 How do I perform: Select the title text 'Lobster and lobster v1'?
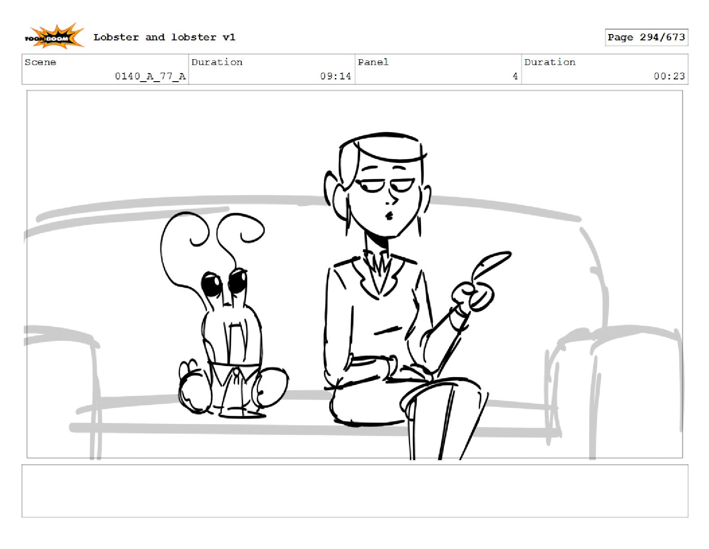pos(164,37)
